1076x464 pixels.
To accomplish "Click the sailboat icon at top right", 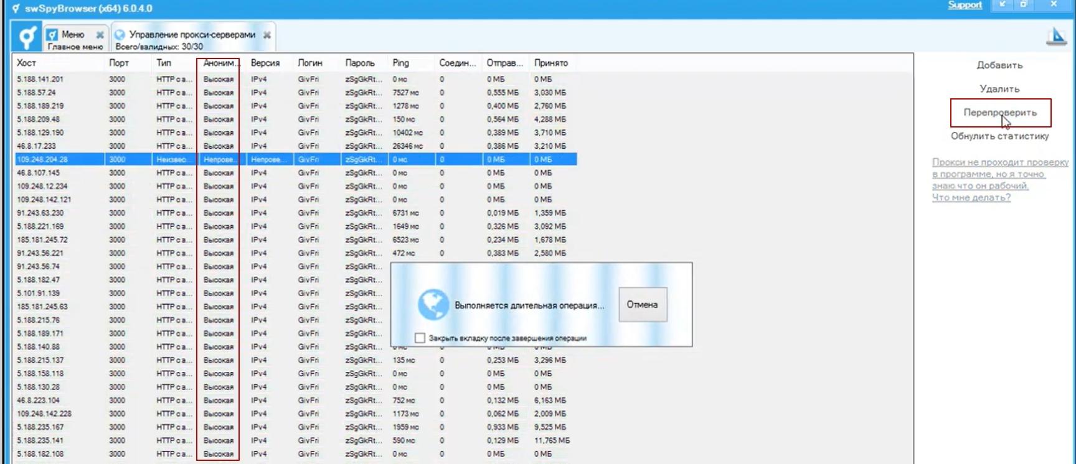I will 1055,37.
